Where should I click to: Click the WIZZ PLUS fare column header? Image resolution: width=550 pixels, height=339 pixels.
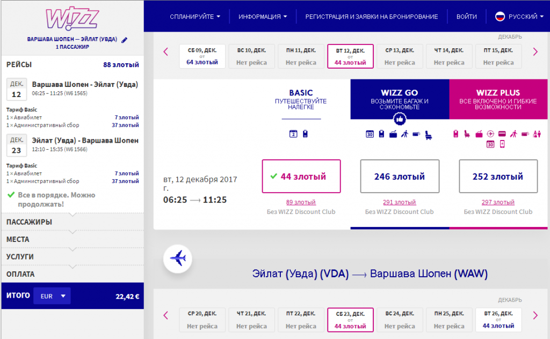[498, 99]
